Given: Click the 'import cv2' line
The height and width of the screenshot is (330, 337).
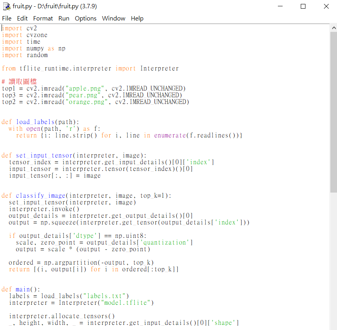Looking at the screenshot, I should pyautogui.click(x=20, y=28).
